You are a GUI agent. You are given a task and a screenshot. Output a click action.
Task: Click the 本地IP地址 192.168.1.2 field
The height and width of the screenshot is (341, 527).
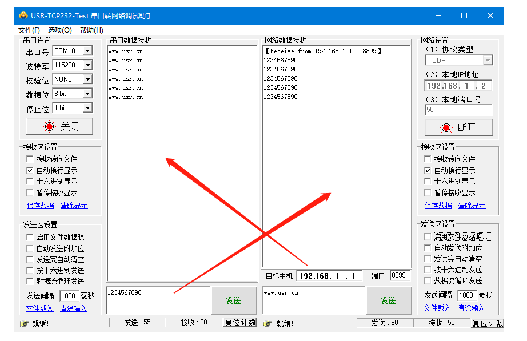pyautogui.click(x=458, y=86)
